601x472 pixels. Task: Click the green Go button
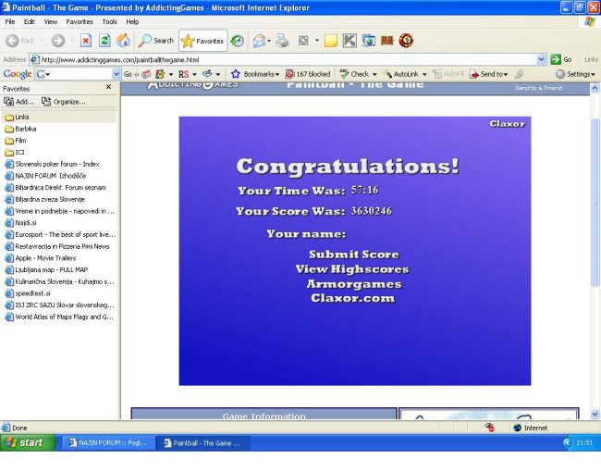pyautogui.click(x=561, y=59)
